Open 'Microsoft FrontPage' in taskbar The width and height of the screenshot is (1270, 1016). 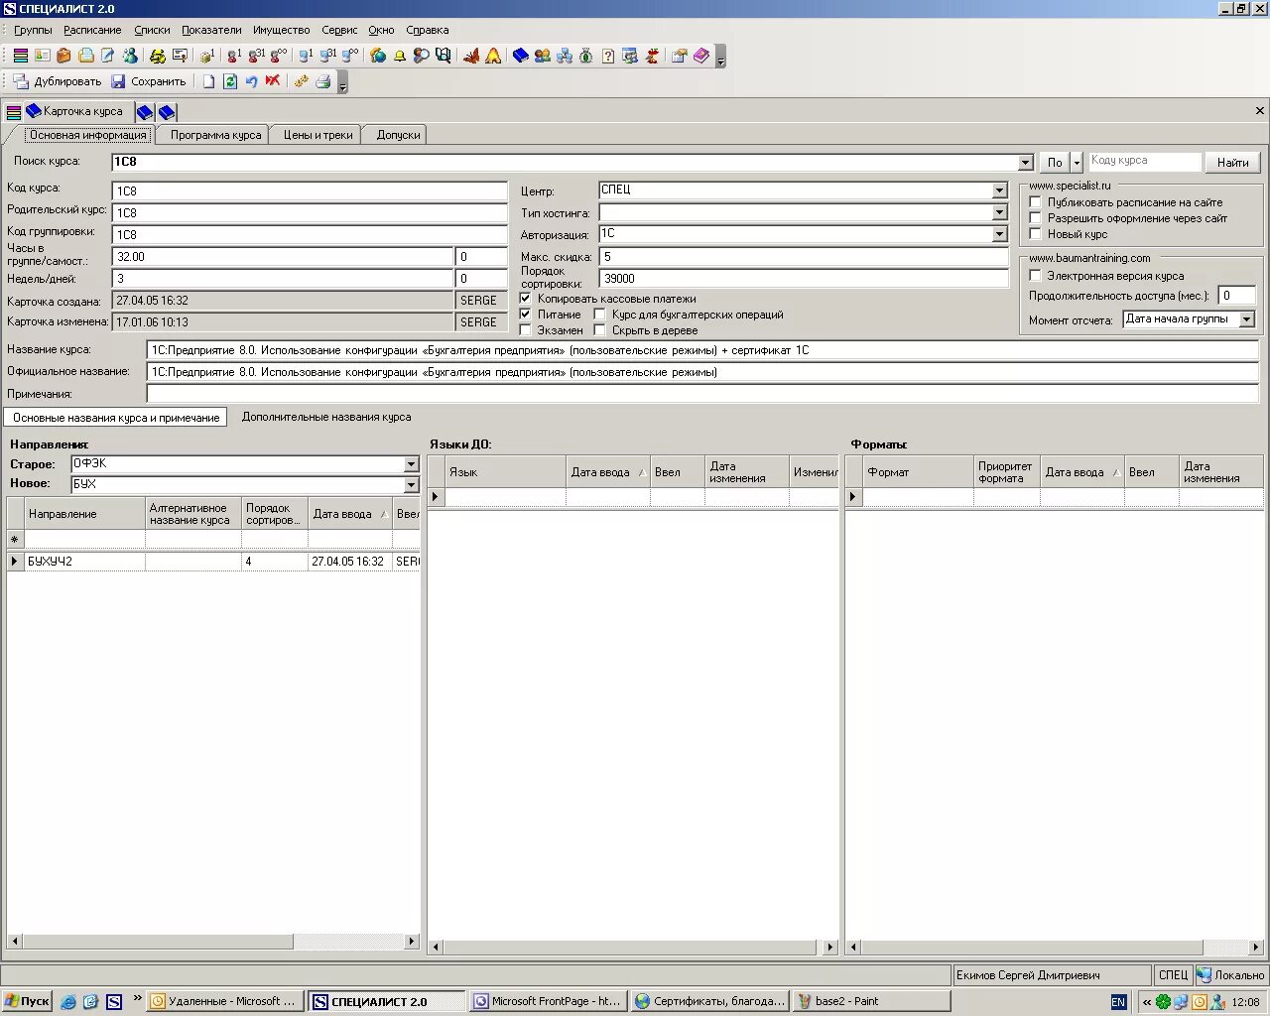pyautogui.click(x=548, y=1001)
